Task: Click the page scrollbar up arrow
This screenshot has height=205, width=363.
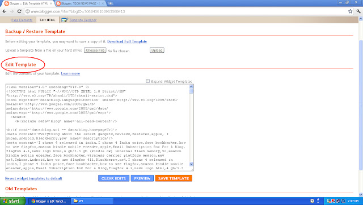Action: click(361, 19)
